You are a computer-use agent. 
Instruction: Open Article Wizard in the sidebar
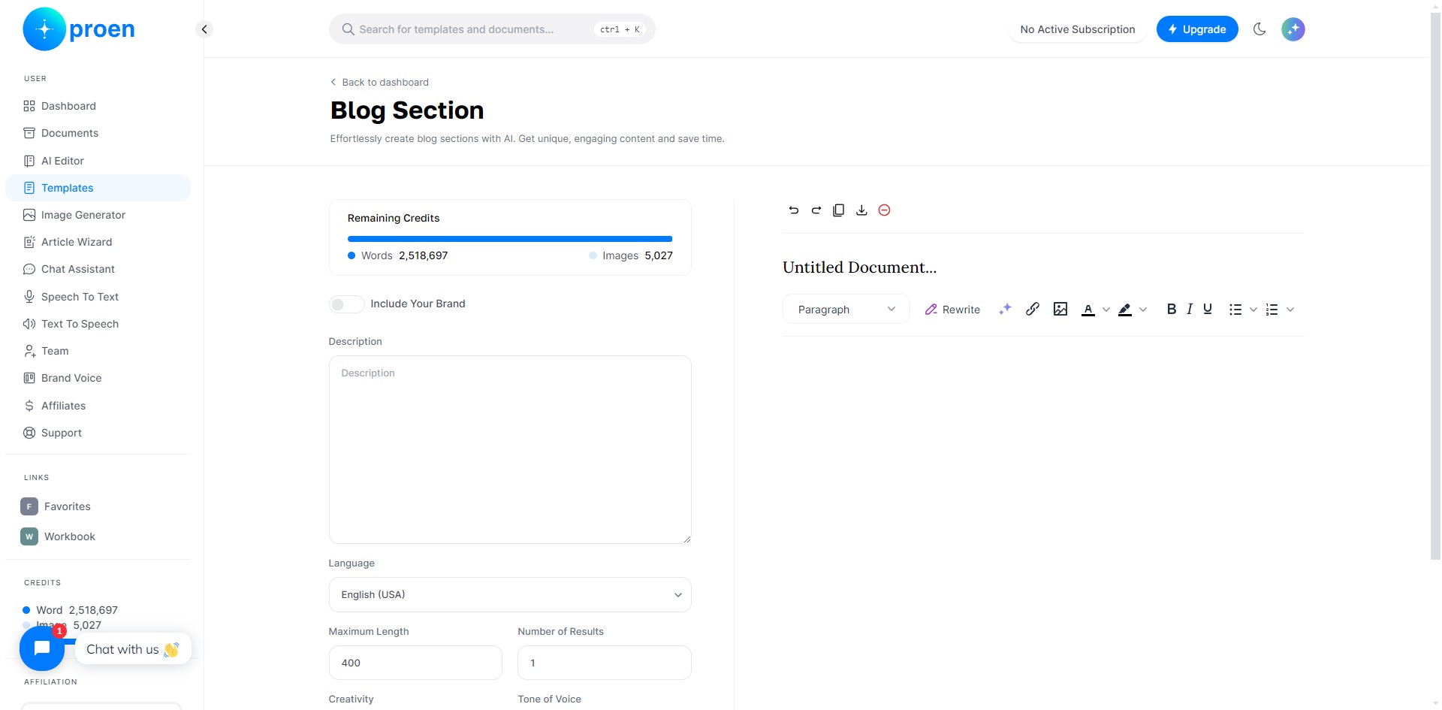98,242
